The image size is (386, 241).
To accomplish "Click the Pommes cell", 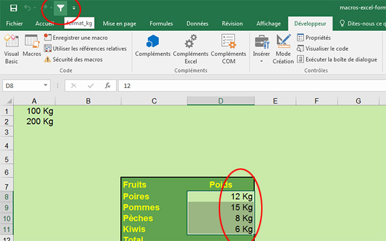I will 154,208.
